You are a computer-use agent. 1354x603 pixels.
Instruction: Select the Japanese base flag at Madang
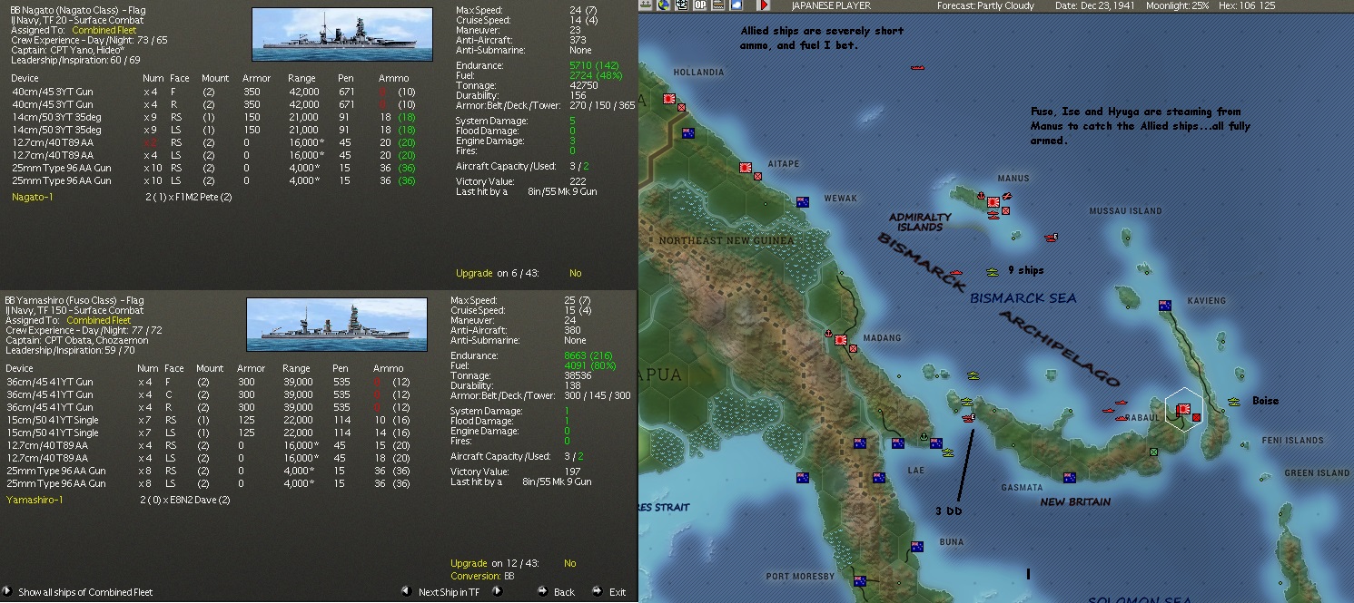tap(841, 340)
